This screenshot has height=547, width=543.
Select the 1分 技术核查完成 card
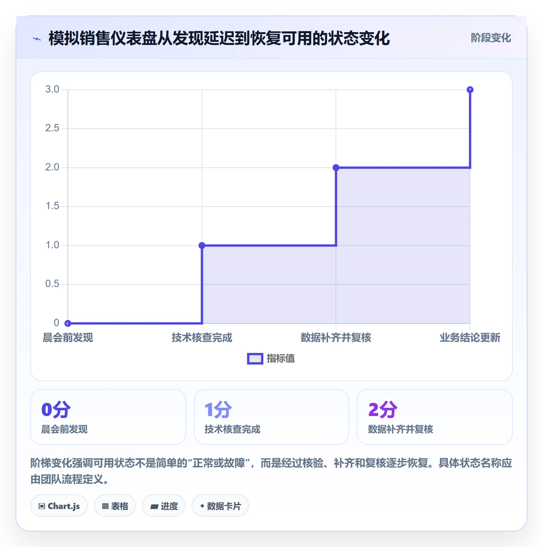271,417
